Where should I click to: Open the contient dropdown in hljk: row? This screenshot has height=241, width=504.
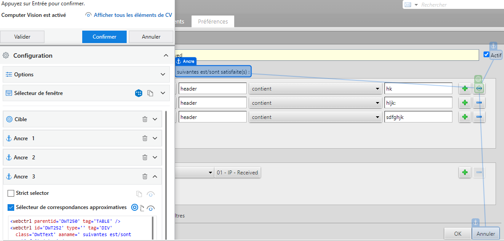(315, 103)
